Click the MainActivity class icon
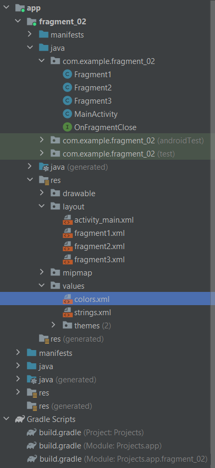 coord(67,114)
